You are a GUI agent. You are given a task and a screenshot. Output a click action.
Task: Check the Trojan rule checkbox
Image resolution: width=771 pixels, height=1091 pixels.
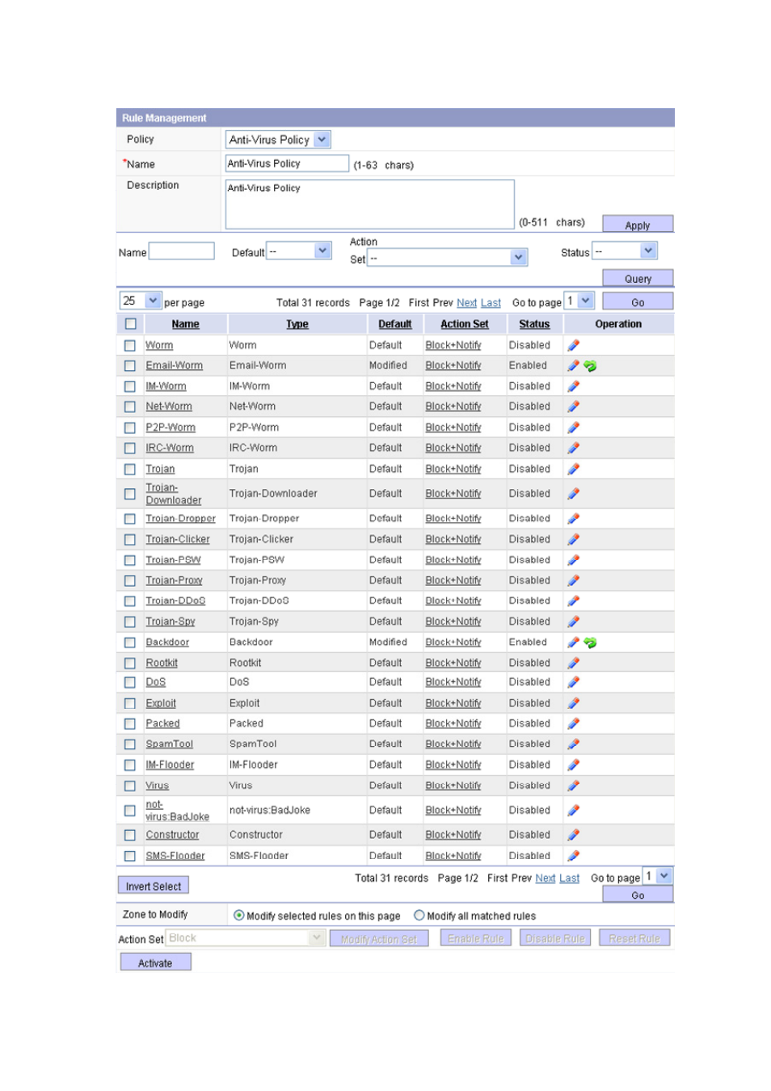[129, 469]
